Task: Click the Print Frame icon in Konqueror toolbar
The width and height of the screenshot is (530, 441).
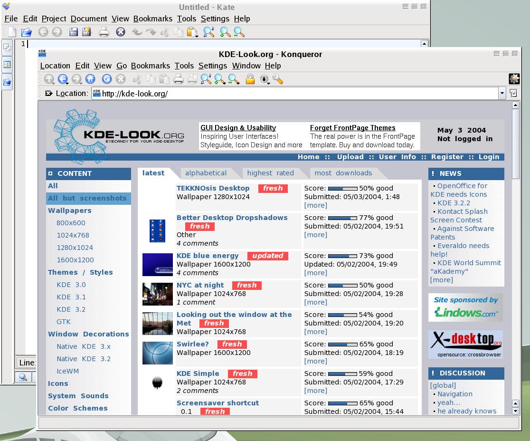Action: (x=192, y=79)
